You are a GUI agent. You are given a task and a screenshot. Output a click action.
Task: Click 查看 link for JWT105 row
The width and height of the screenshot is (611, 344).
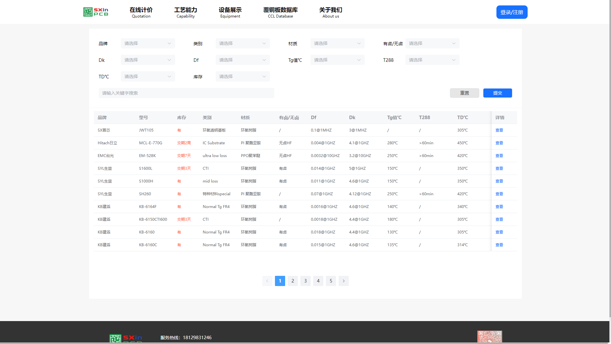(x=499, y=130)
